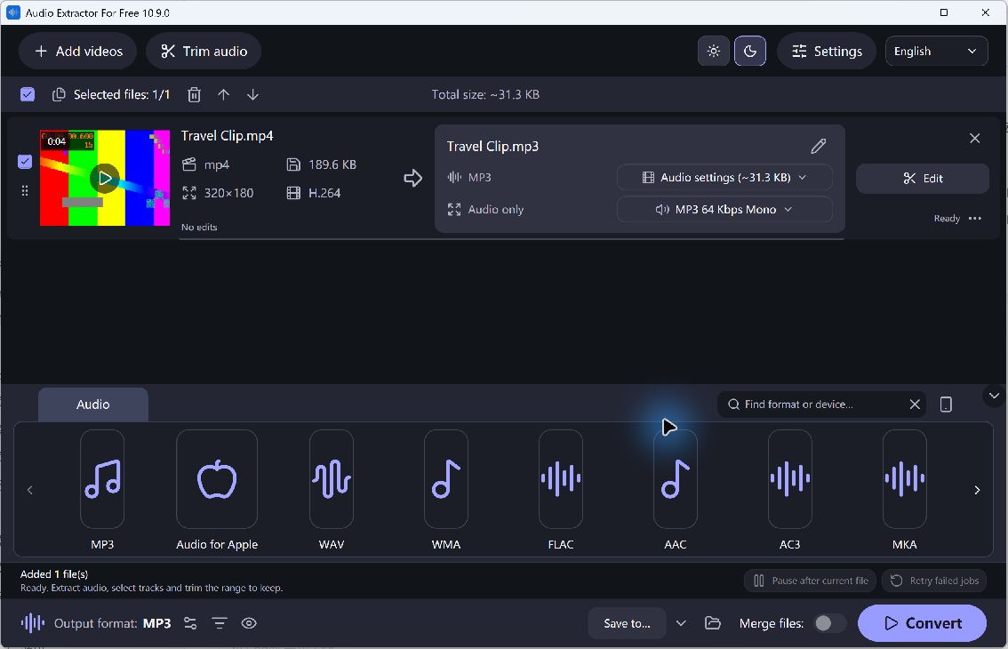Maximize the Audio Extractor window
This screenshot has width=1008, height=649.
pos(944,12)
